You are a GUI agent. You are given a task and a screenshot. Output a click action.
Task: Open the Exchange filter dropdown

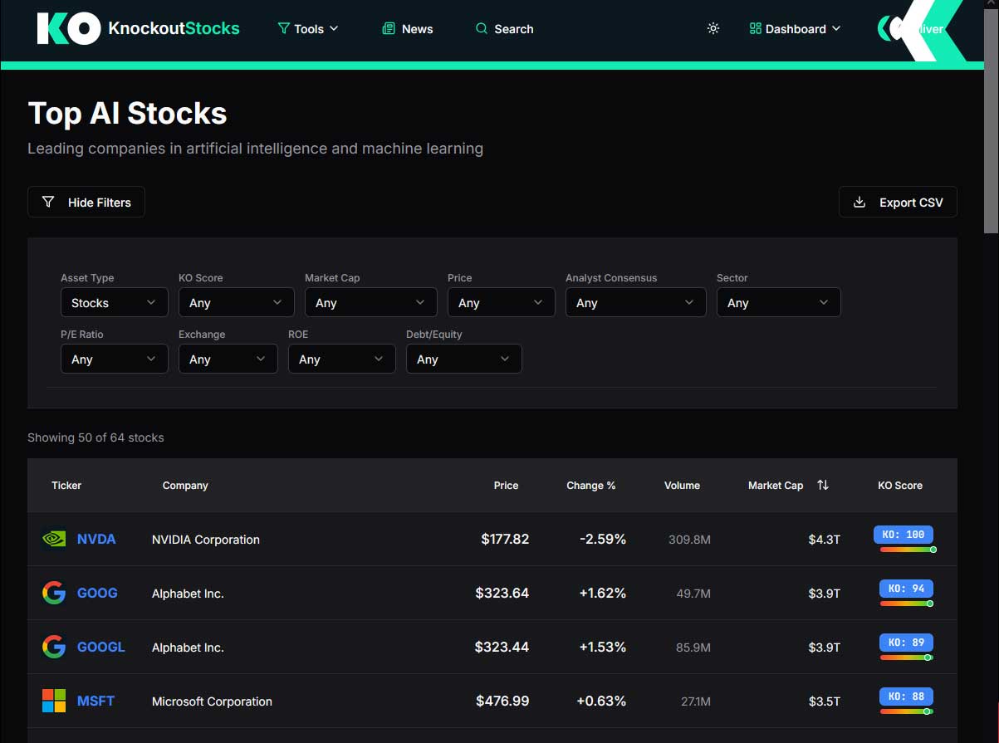(228, 359)
